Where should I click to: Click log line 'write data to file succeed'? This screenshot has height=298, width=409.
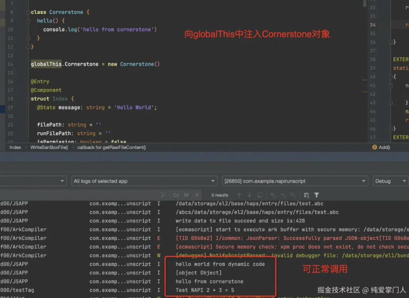[240, 221]
